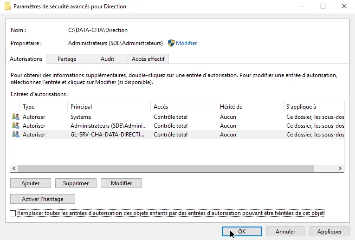Open the Audit tab
This screenshot has width=355, height=240.
(x=107, y=59)
